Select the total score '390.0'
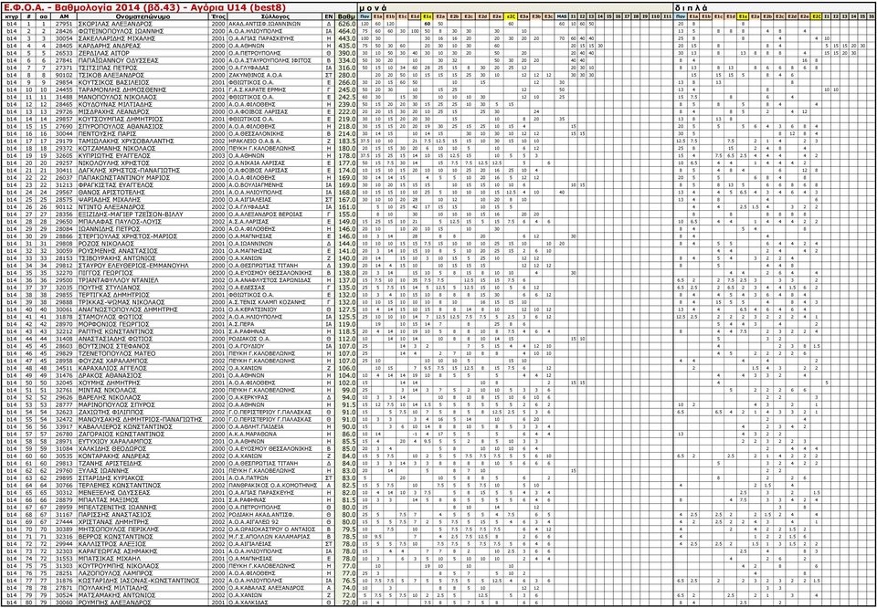Image resolution: width=877 pixels, height=608 pixels. pos(346,54)
